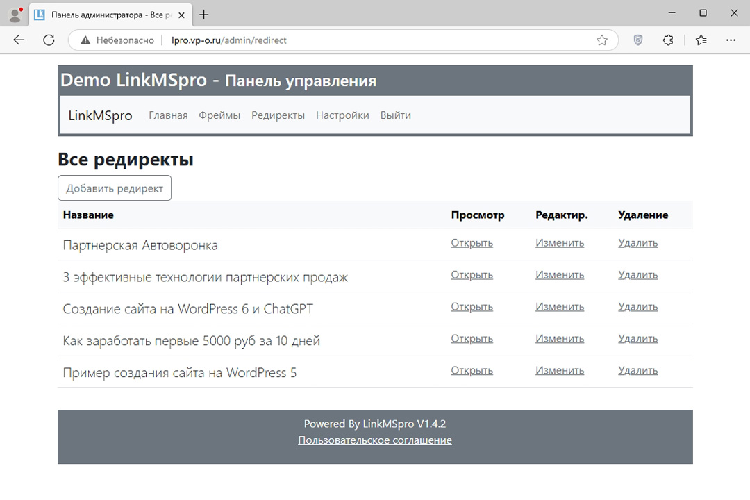Minimize the browser window
The image size is (750, 500).
[x=672, y=13]
